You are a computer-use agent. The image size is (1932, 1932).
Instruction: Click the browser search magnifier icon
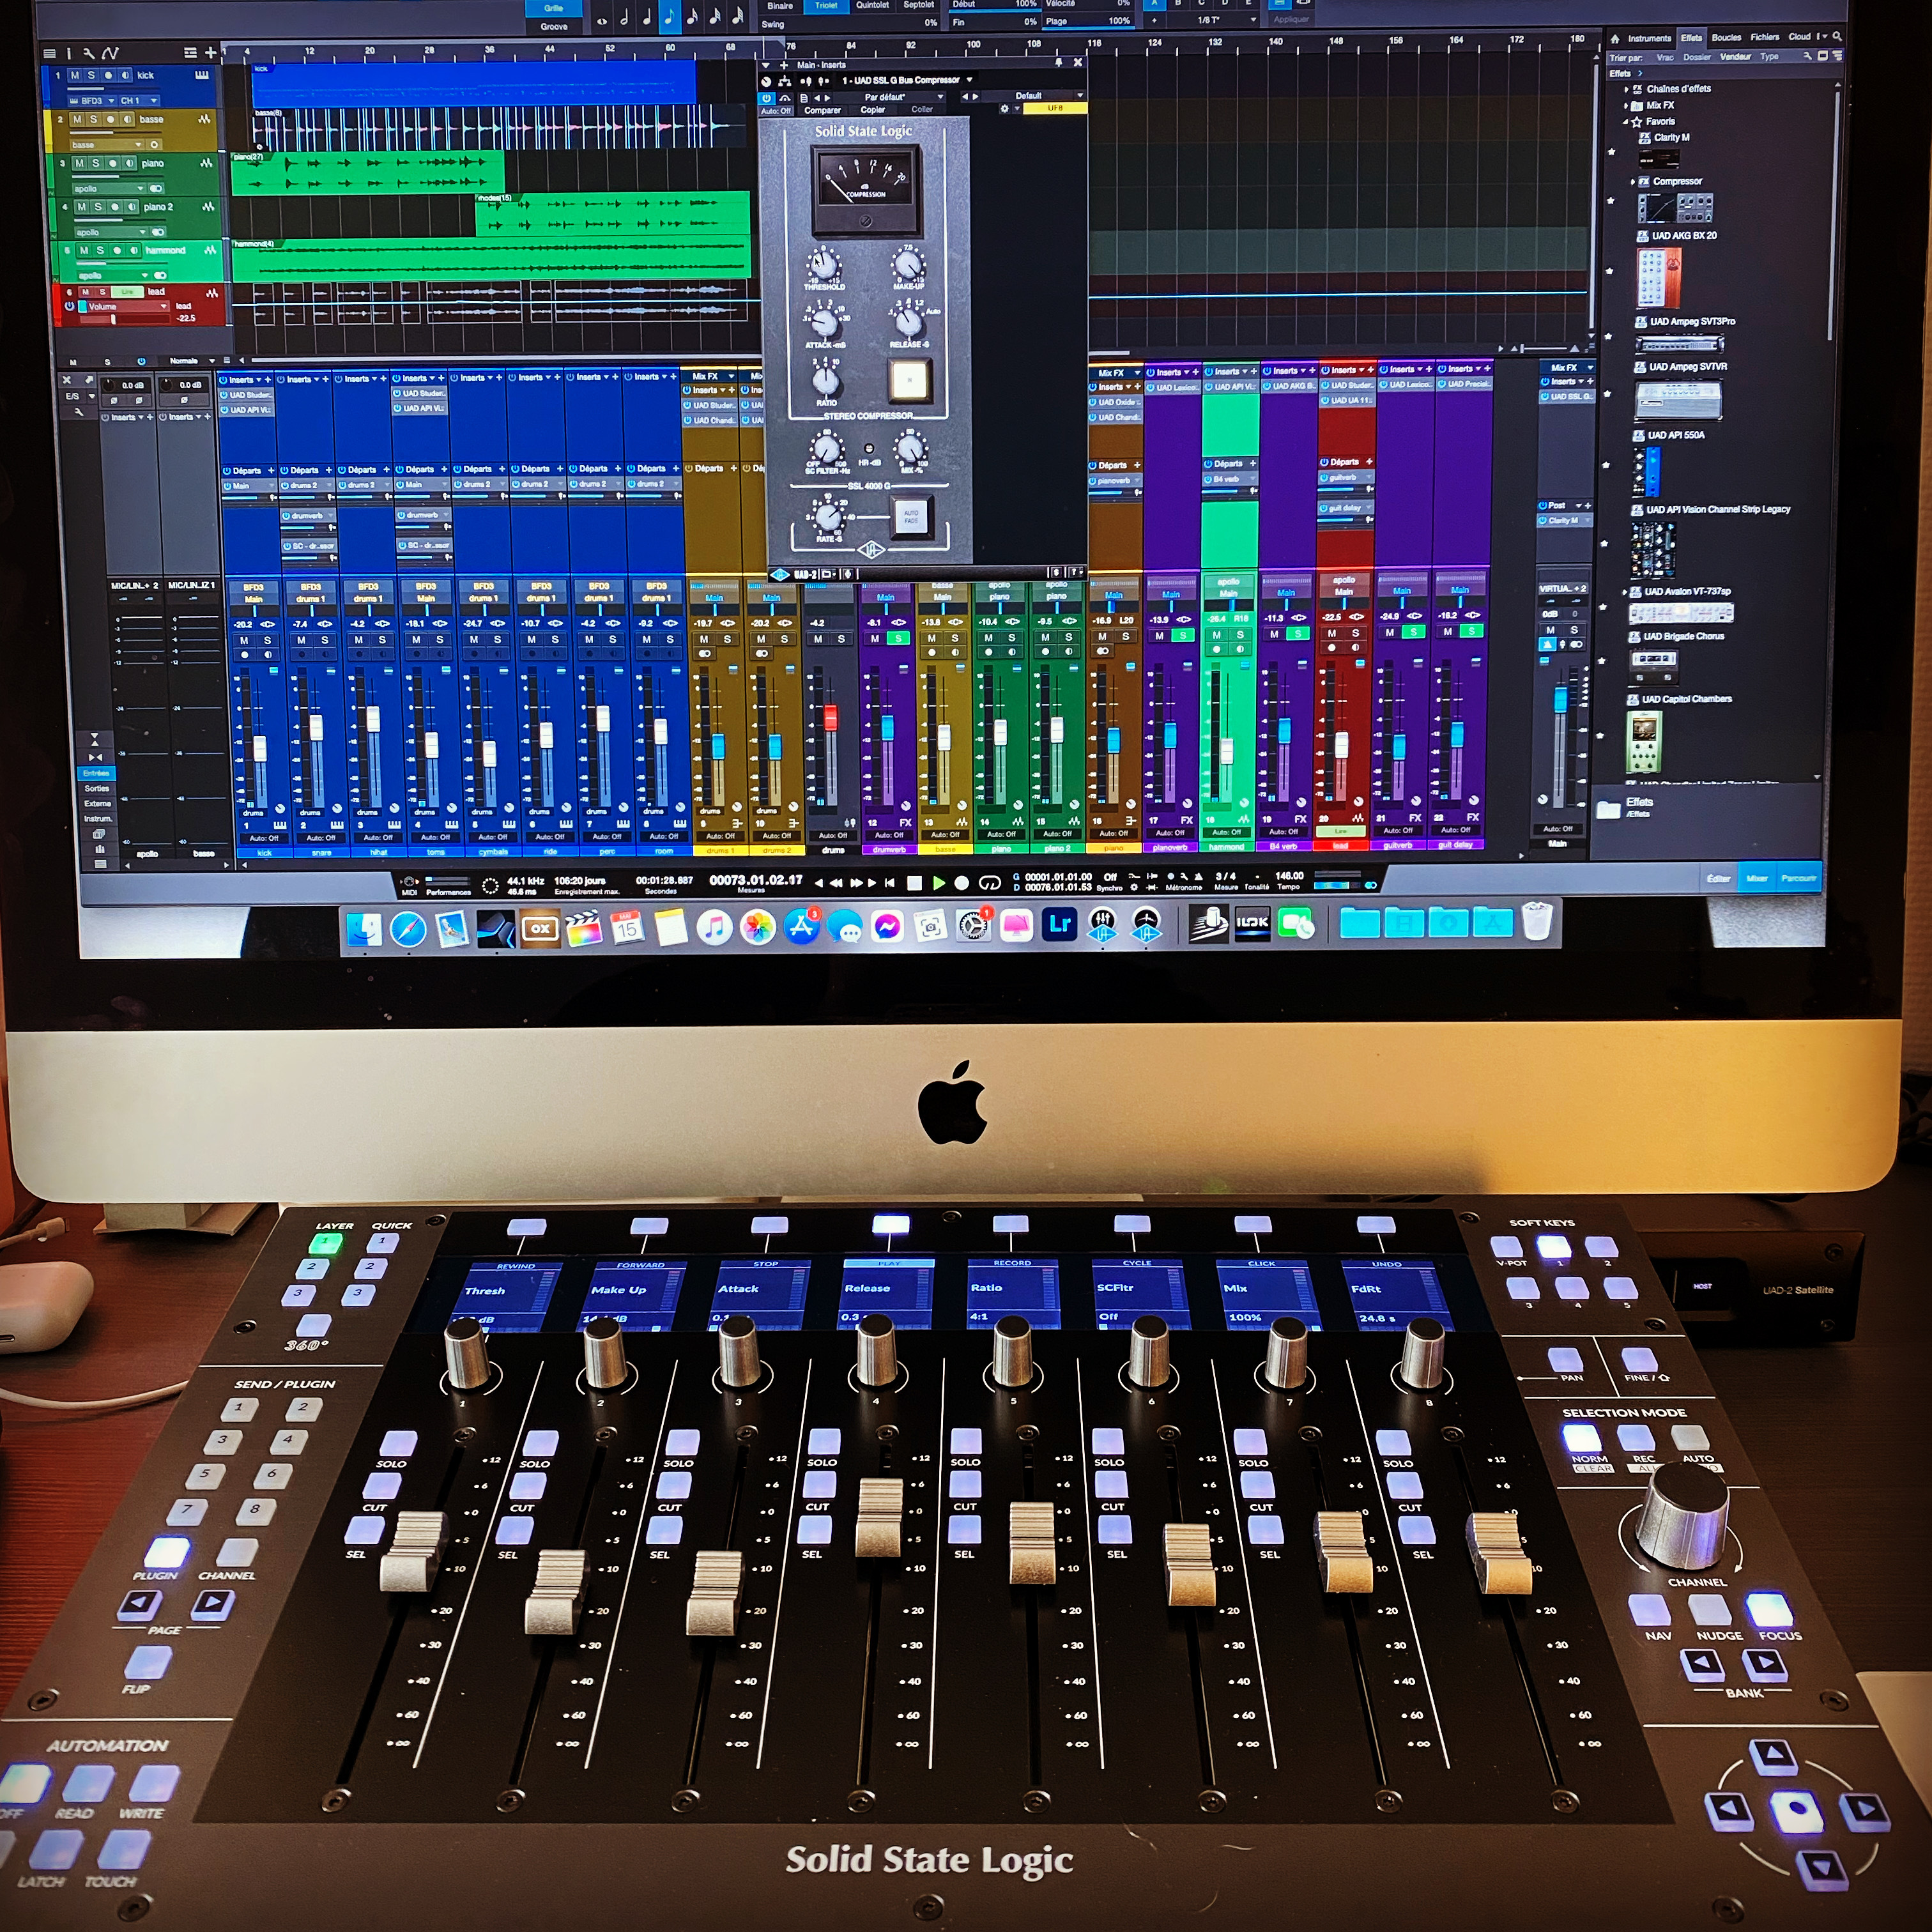click(1837, 37)
